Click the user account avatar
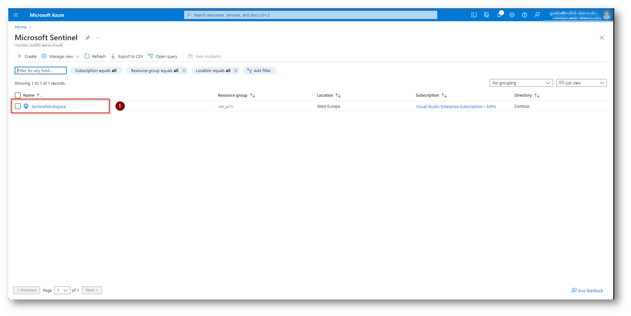The width and height of the screenshot is (631, 316). 607,15
